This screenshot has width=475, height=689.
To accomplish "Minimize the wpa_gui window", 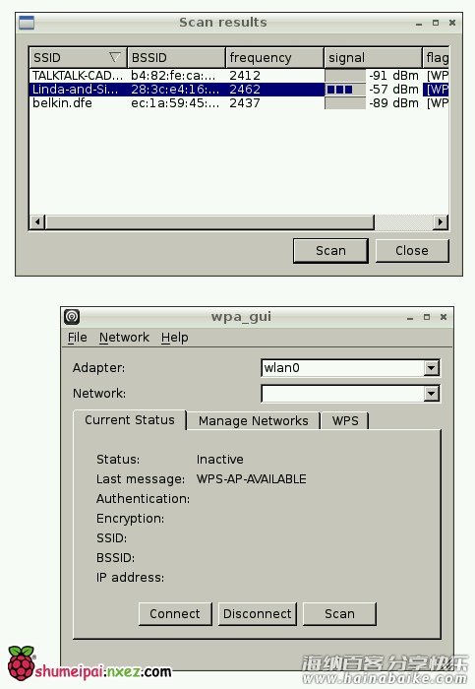I will pos(410,317).
